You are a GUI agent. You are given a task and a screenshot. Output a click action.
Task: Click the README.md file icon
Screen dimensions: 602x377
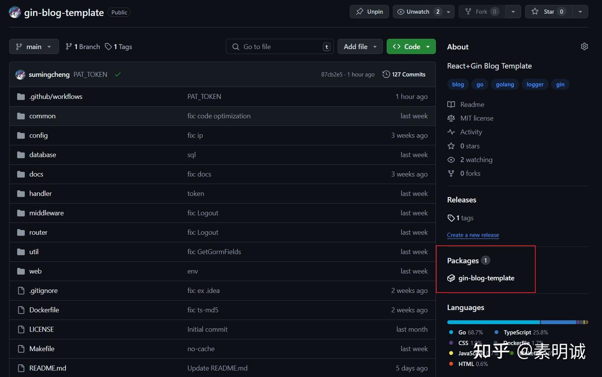click(x=21, y=368)
